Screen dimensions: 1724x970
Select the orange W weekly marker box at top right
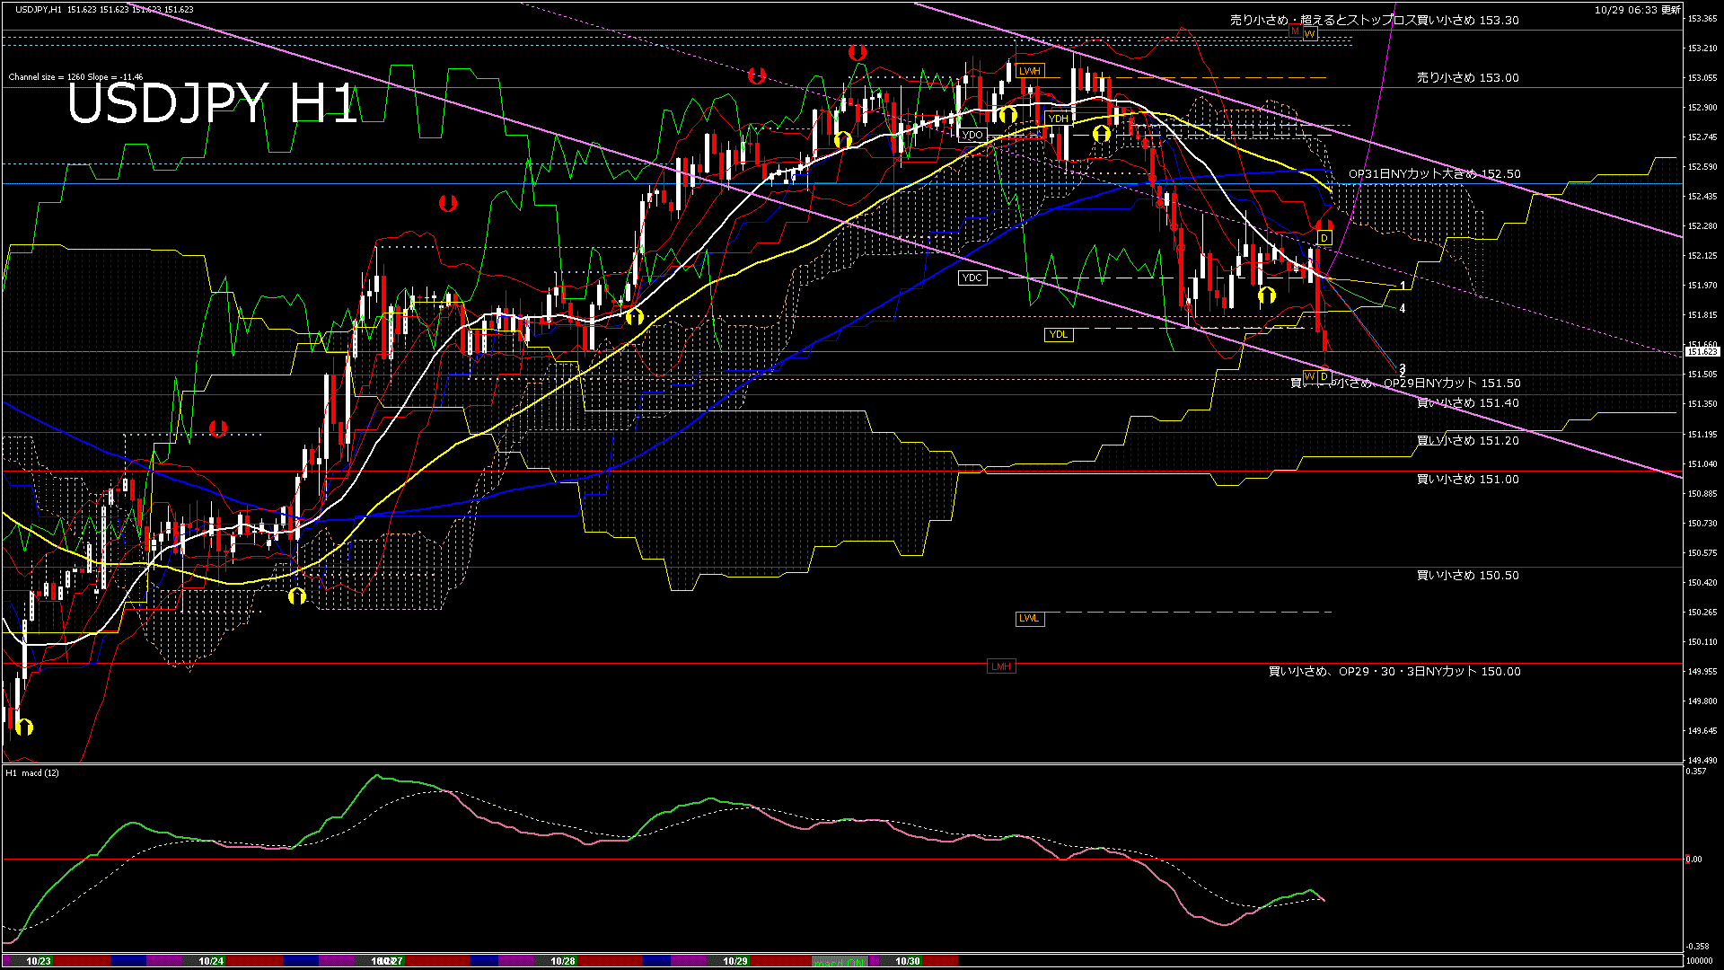click(x=1311, y=32)
